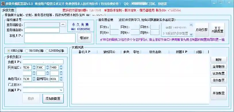Screen dimensions: 234x112
Task: Minimize the 多级负载配置器 window
Action: 214,3
